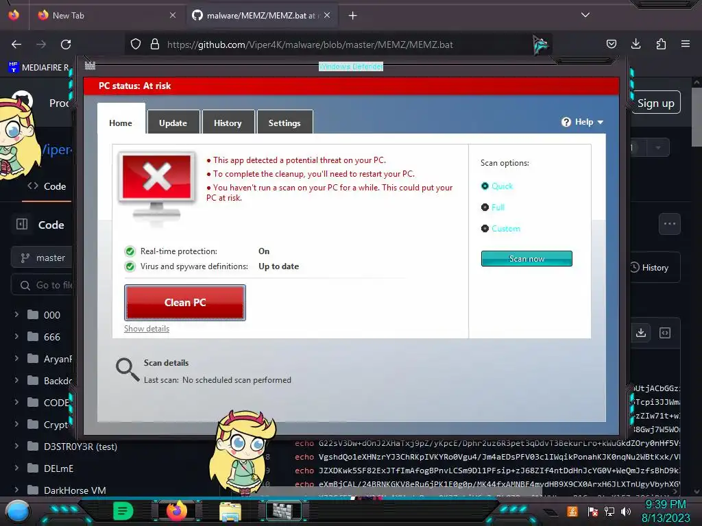Image resolution: width=702 pixels, height=526 pixels.
Task: Click the tracking protection shield icon
Action: [x=136, y=45]
